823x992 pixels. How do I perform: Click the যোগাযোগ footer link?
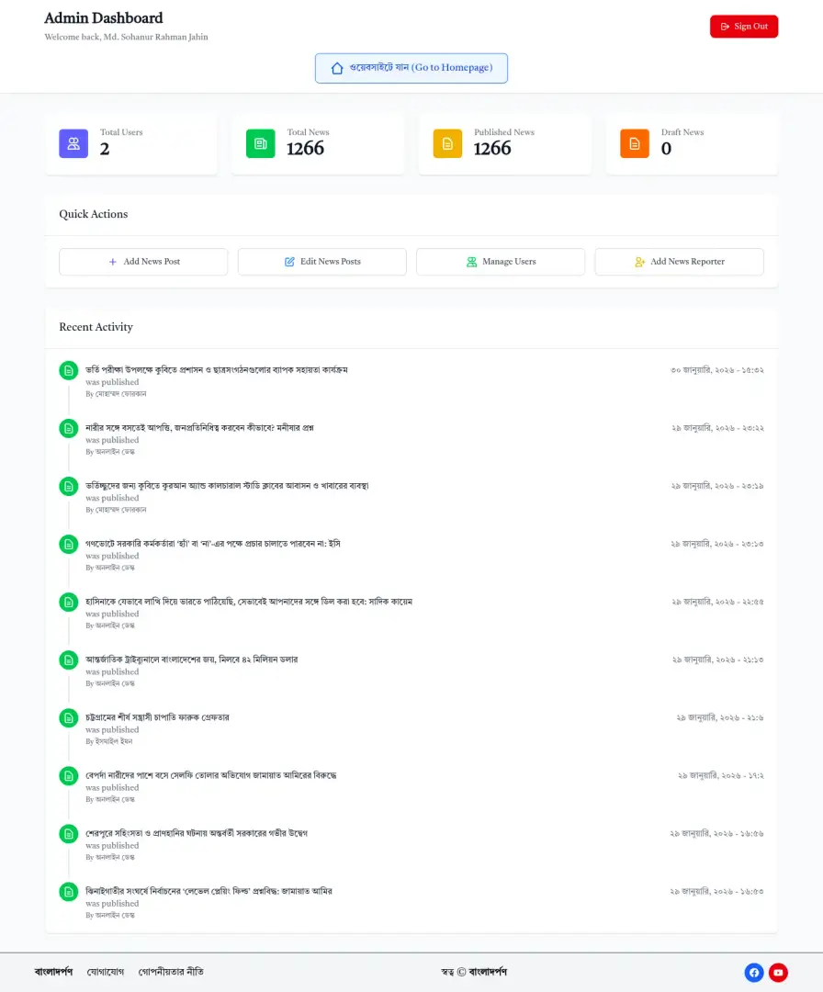[x=106, y=972]
